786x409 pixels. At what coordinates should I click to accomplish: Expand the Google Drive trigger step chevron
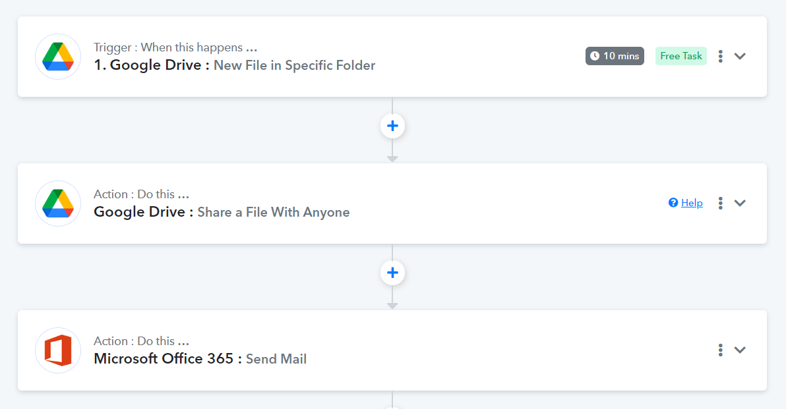point(740,56)
